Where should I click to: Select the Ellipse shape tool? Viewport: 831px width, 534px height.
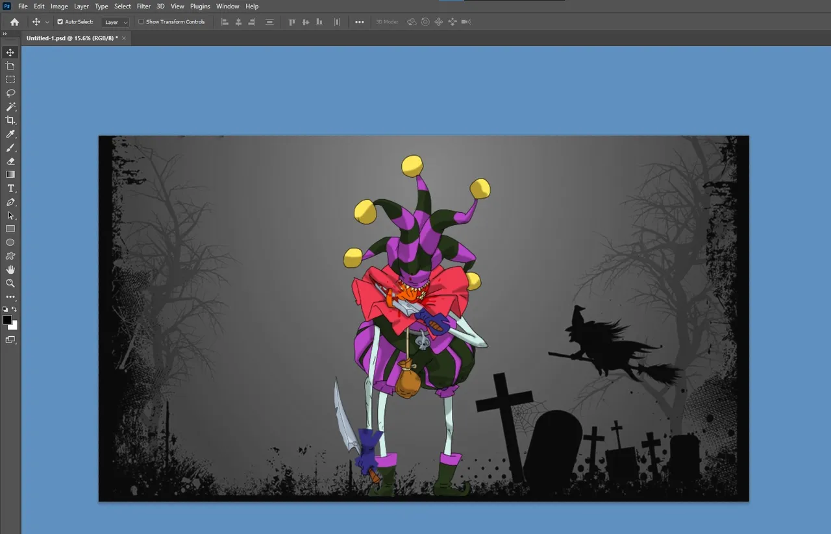pos(10,243)
